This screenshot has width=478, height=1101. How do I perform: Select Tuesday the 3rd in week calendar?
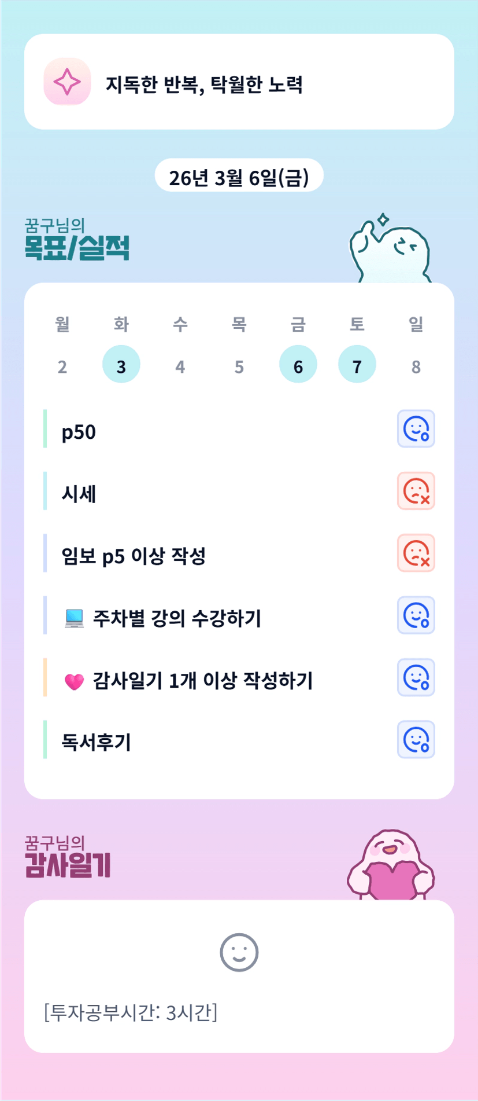pyautogui.click(x=121, y=365)
